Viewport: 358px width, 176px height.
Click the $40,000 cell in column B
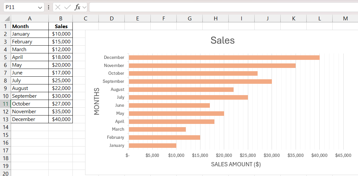coord(60,119)
